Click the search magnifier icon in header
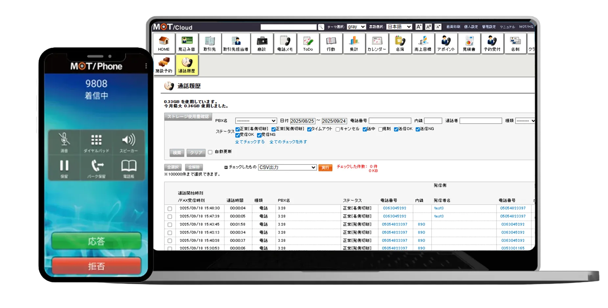Image resolution: width=608 pixels, height=308 pixels. pyautogui.click(x=321, y=27)
